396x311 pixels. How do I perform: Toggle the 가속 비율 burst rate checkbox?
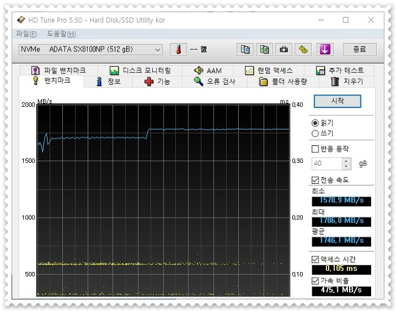315,281
